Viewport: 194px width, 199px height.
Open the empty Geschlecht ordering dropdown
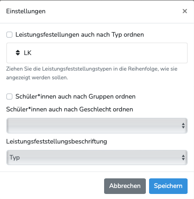point(97,126)
